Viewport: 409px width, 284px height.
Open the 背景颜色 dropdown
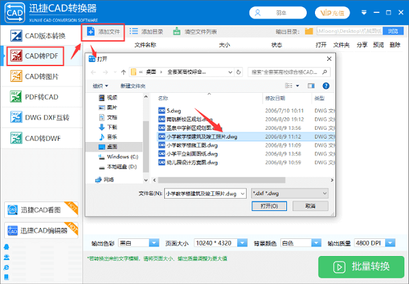click(316, 243)
